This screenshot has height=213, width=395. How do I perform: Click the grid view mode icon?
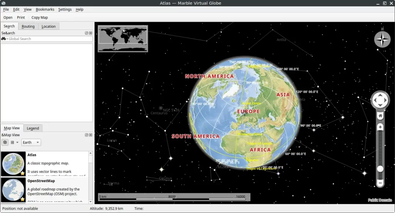click(x=12, y=143)
